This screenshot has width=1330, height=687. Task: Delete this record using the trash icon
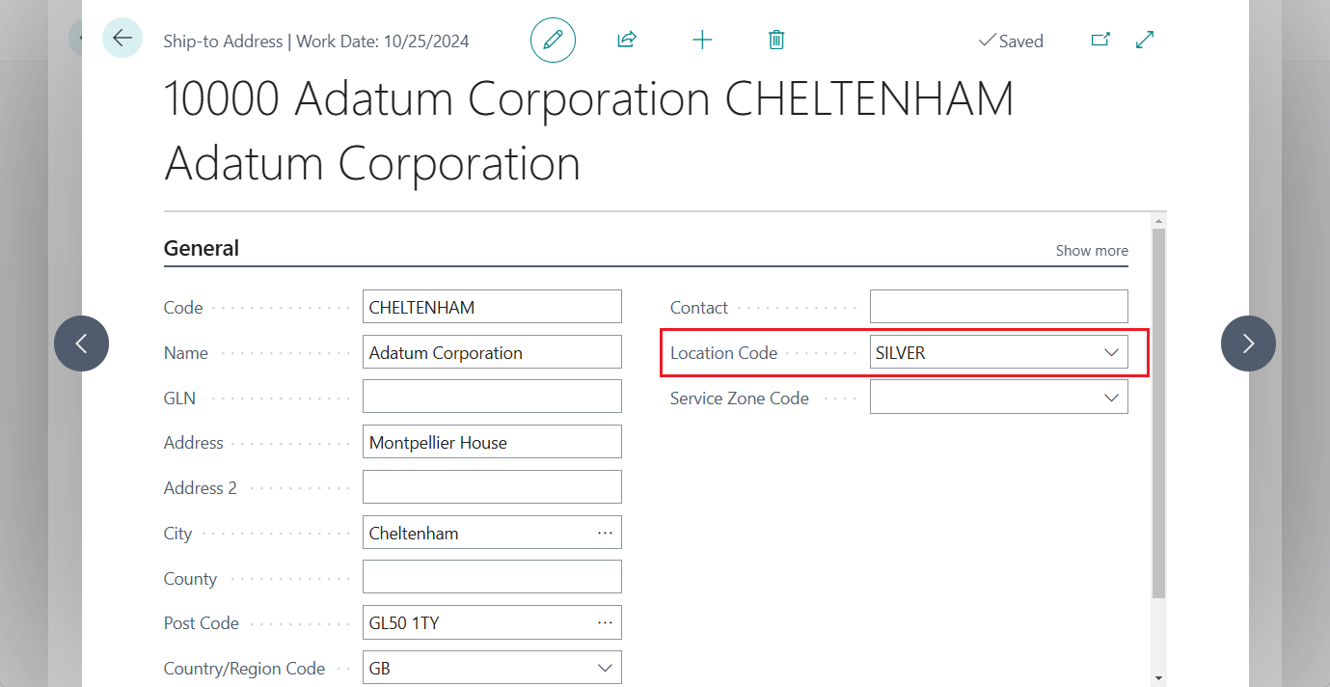[x=775, y=40]
